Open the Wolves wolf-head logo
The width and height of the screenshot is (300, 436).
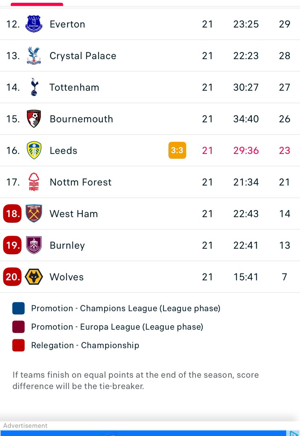click(34, 277)
